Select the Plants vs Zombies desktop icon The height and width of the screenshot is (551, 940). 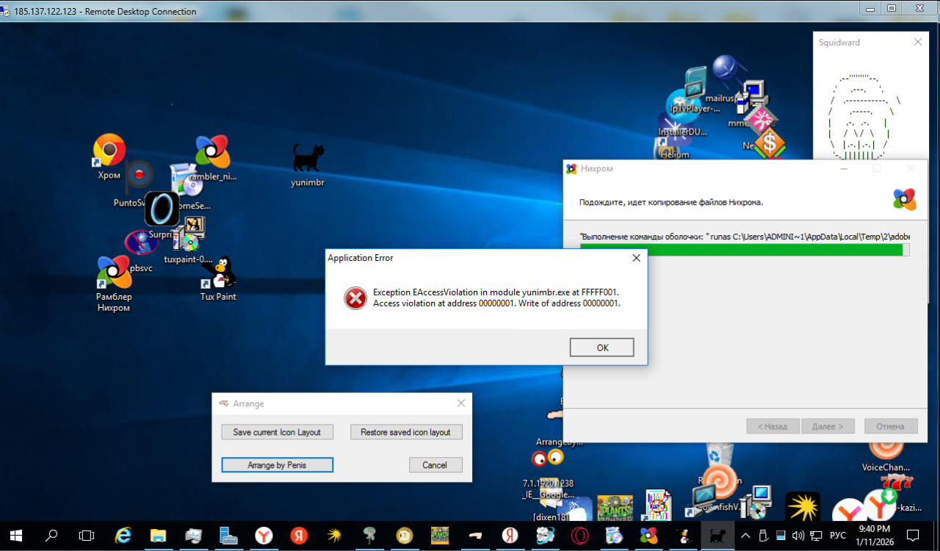pos(615,507)
